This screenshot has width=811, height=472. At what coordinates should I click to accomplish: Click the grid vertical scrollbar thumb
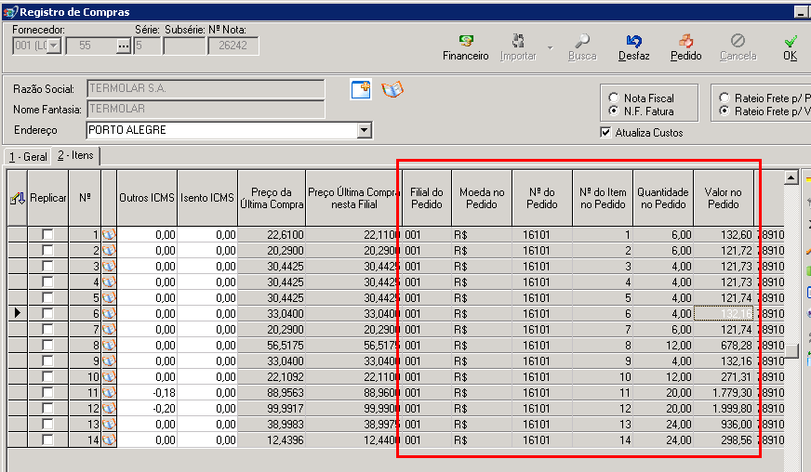pos(791,350)
